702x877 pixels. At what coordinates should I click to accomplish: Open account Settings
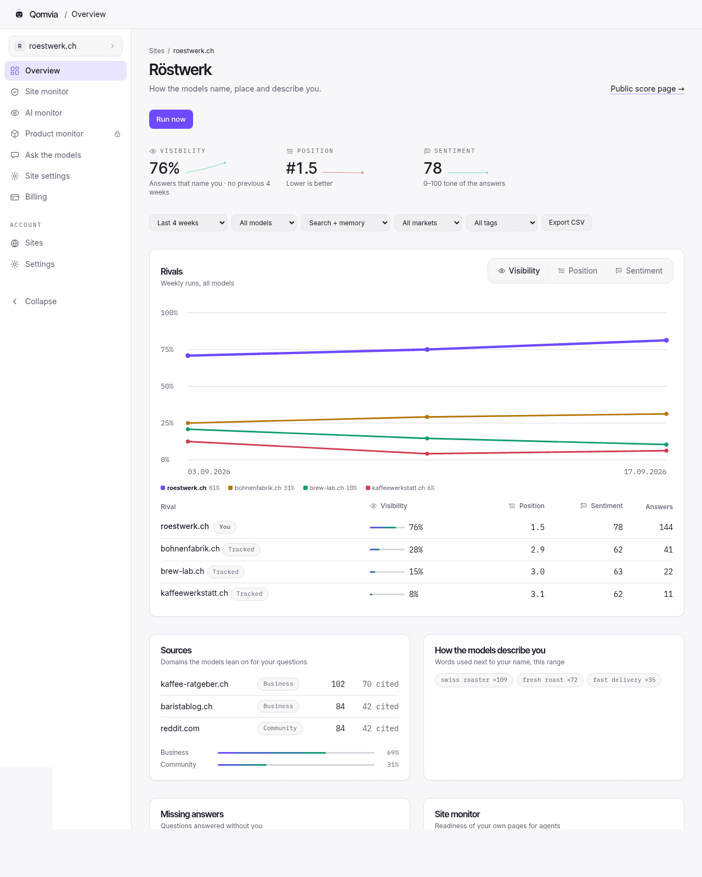pyautogui.click(x=66, y=264)
